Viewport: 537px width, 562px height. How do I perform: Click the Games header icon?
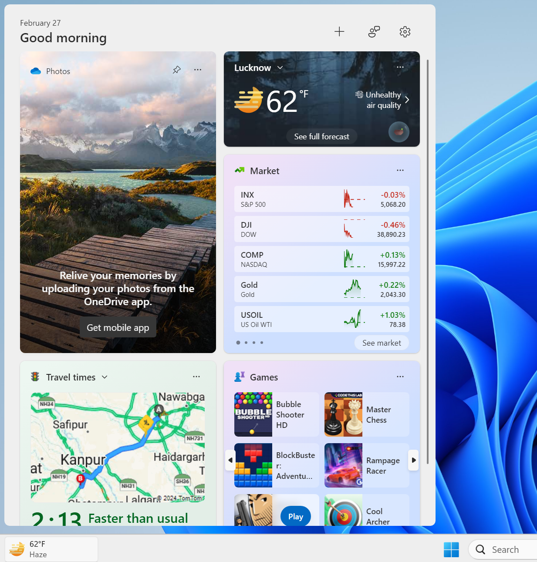click(x=240, y=377)
